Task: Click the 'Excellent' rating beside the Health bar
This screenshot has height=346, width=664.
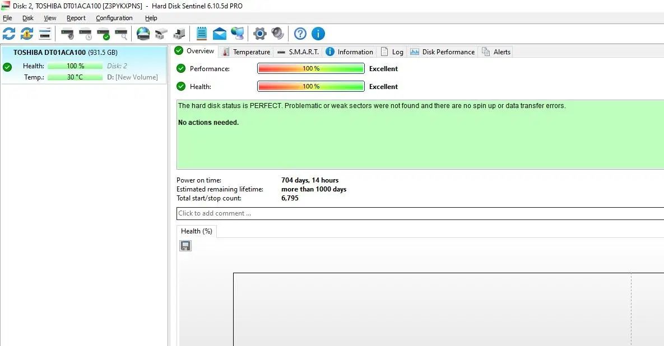Action: pos(384,87)
